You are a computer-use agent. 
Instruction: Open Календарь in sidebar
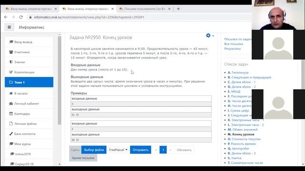point(29,114)
